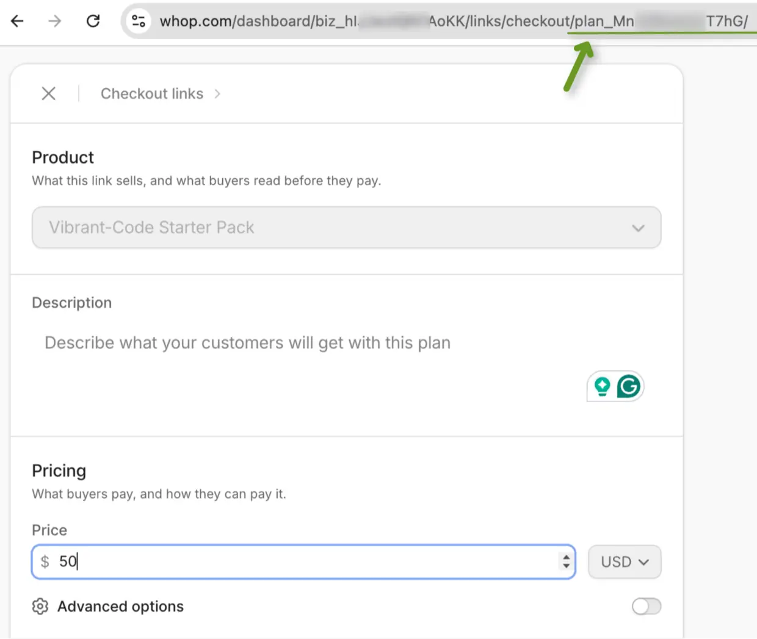Click the Price input field showing 50

303,561
